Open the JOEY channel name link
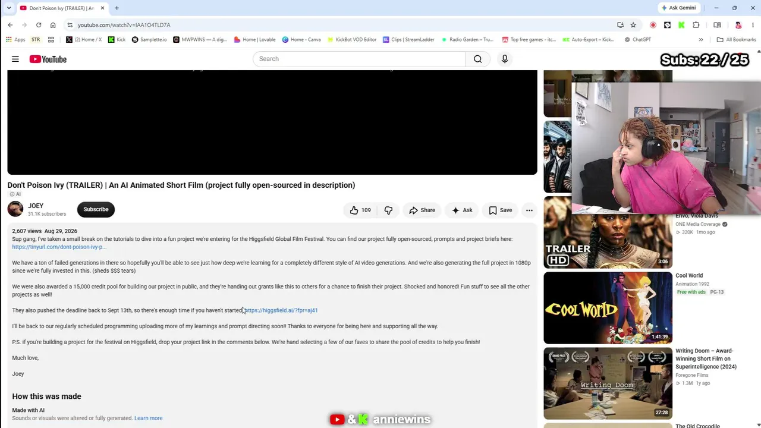 (36, 206)
